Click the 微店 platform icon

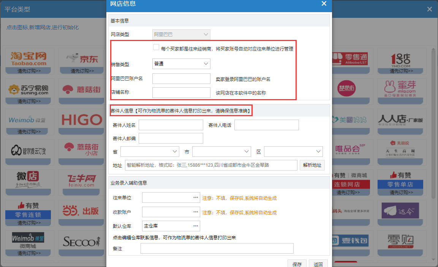28,179
